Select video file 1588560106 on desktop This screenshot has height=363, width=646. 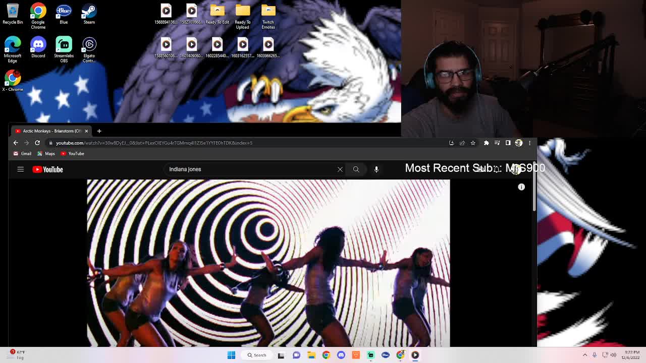point(166,47)
